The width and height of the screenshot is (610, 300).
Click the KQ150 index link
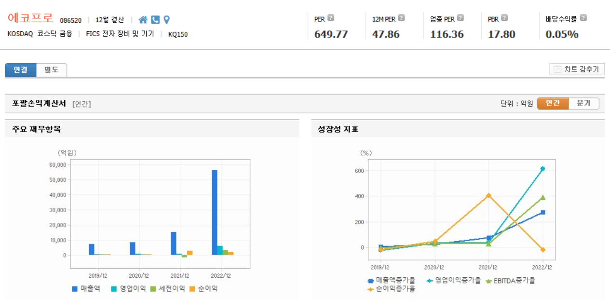tap(176, 34)
